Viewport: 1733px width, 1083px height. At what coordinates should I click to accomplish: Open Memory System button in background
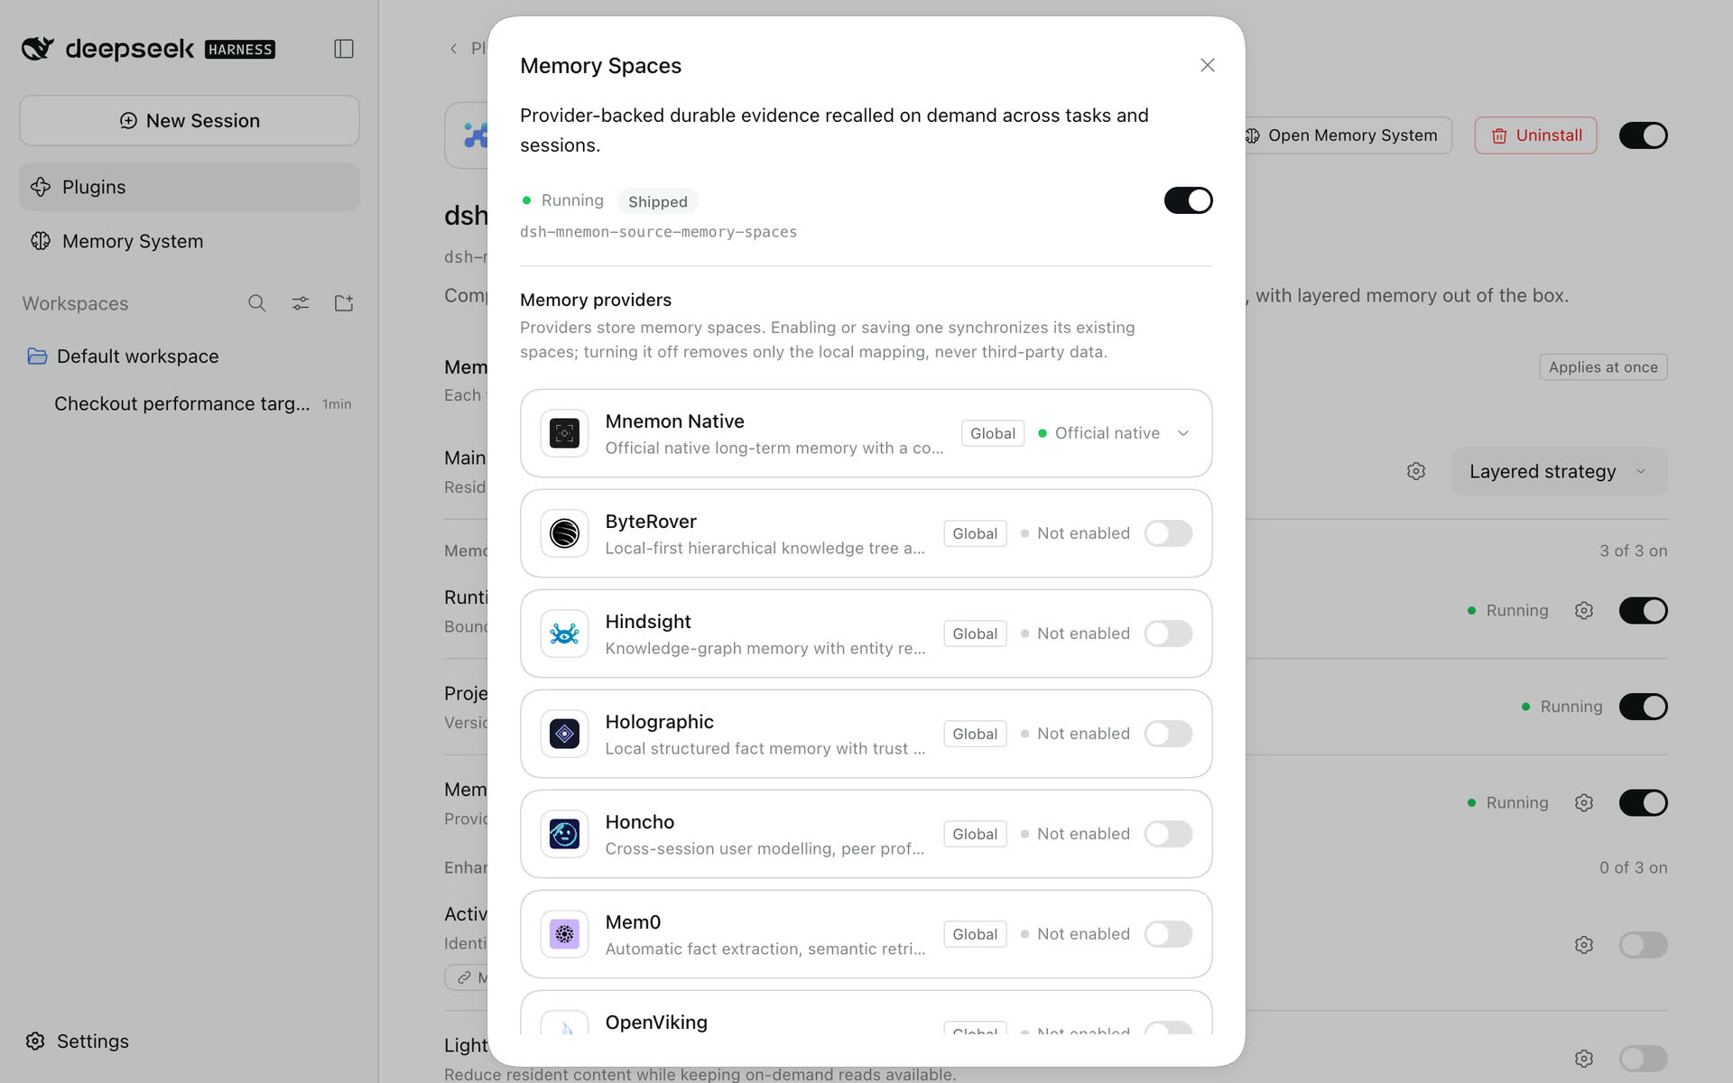[x=1348, y=135]
